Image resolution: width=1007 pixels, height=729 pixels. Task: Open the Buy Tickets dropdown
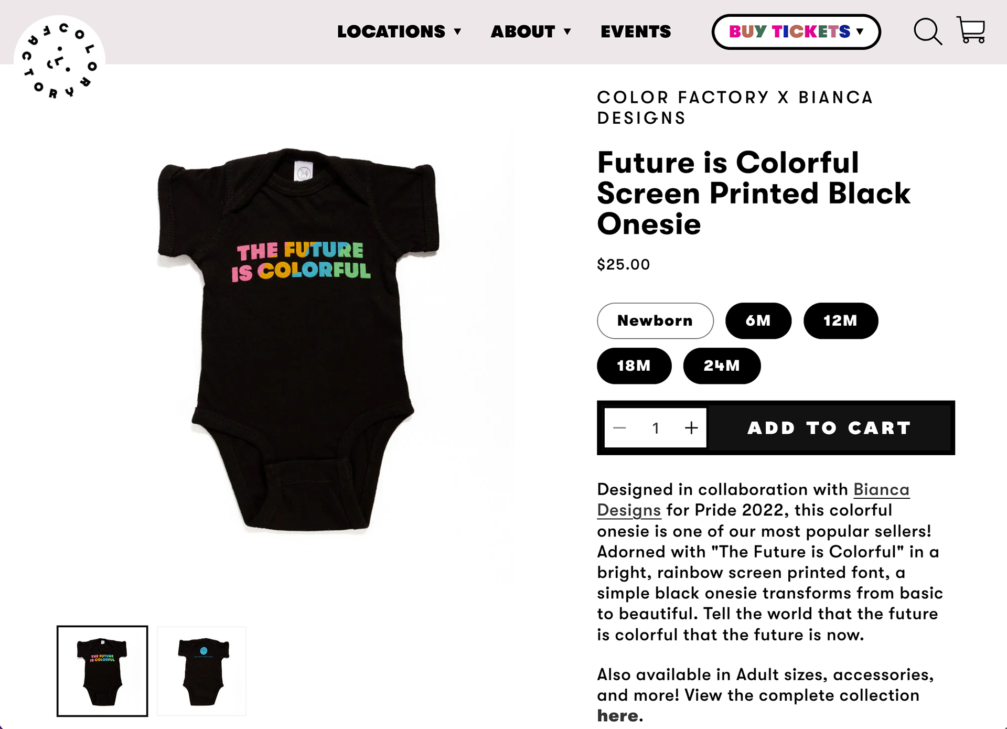coord(796,31)
